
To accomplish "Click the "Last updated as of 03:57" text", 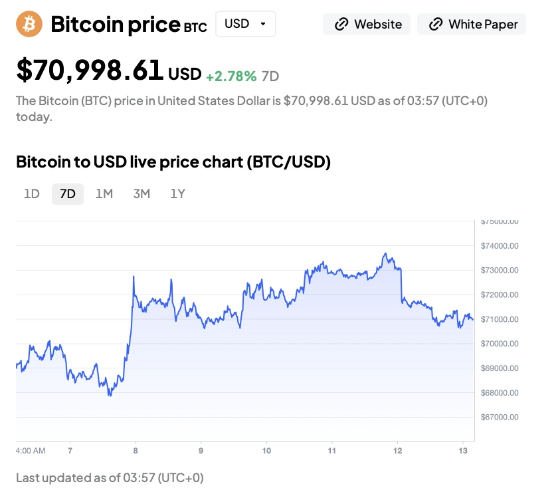I will coord(110,477).
